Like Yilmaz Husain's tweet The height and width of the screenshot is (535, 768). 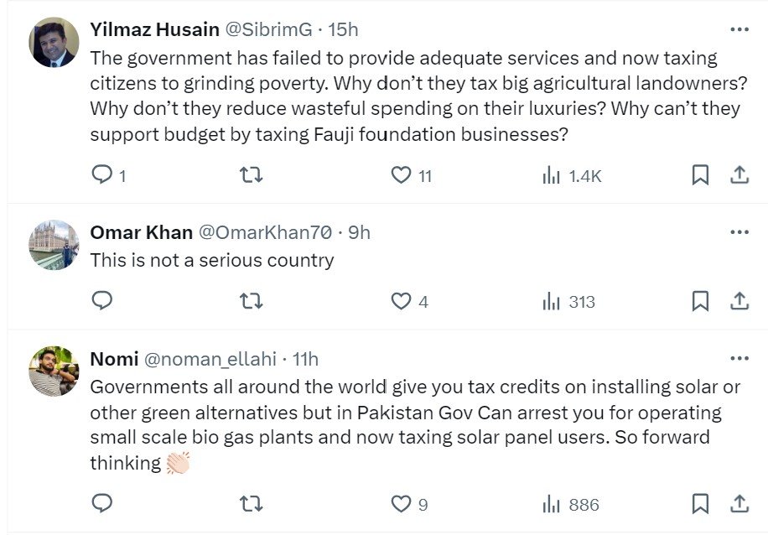402,175
